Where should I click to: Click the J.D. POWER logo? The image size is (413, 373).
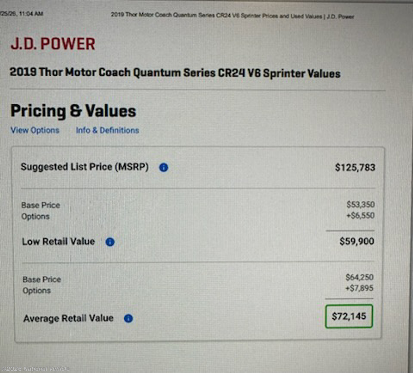click(x=53, y=44)
